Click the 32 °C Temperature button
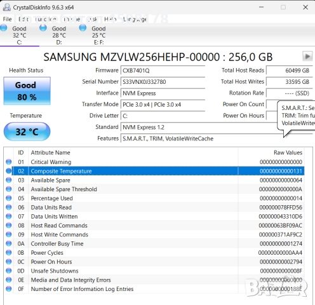 (x=27, y=132)
